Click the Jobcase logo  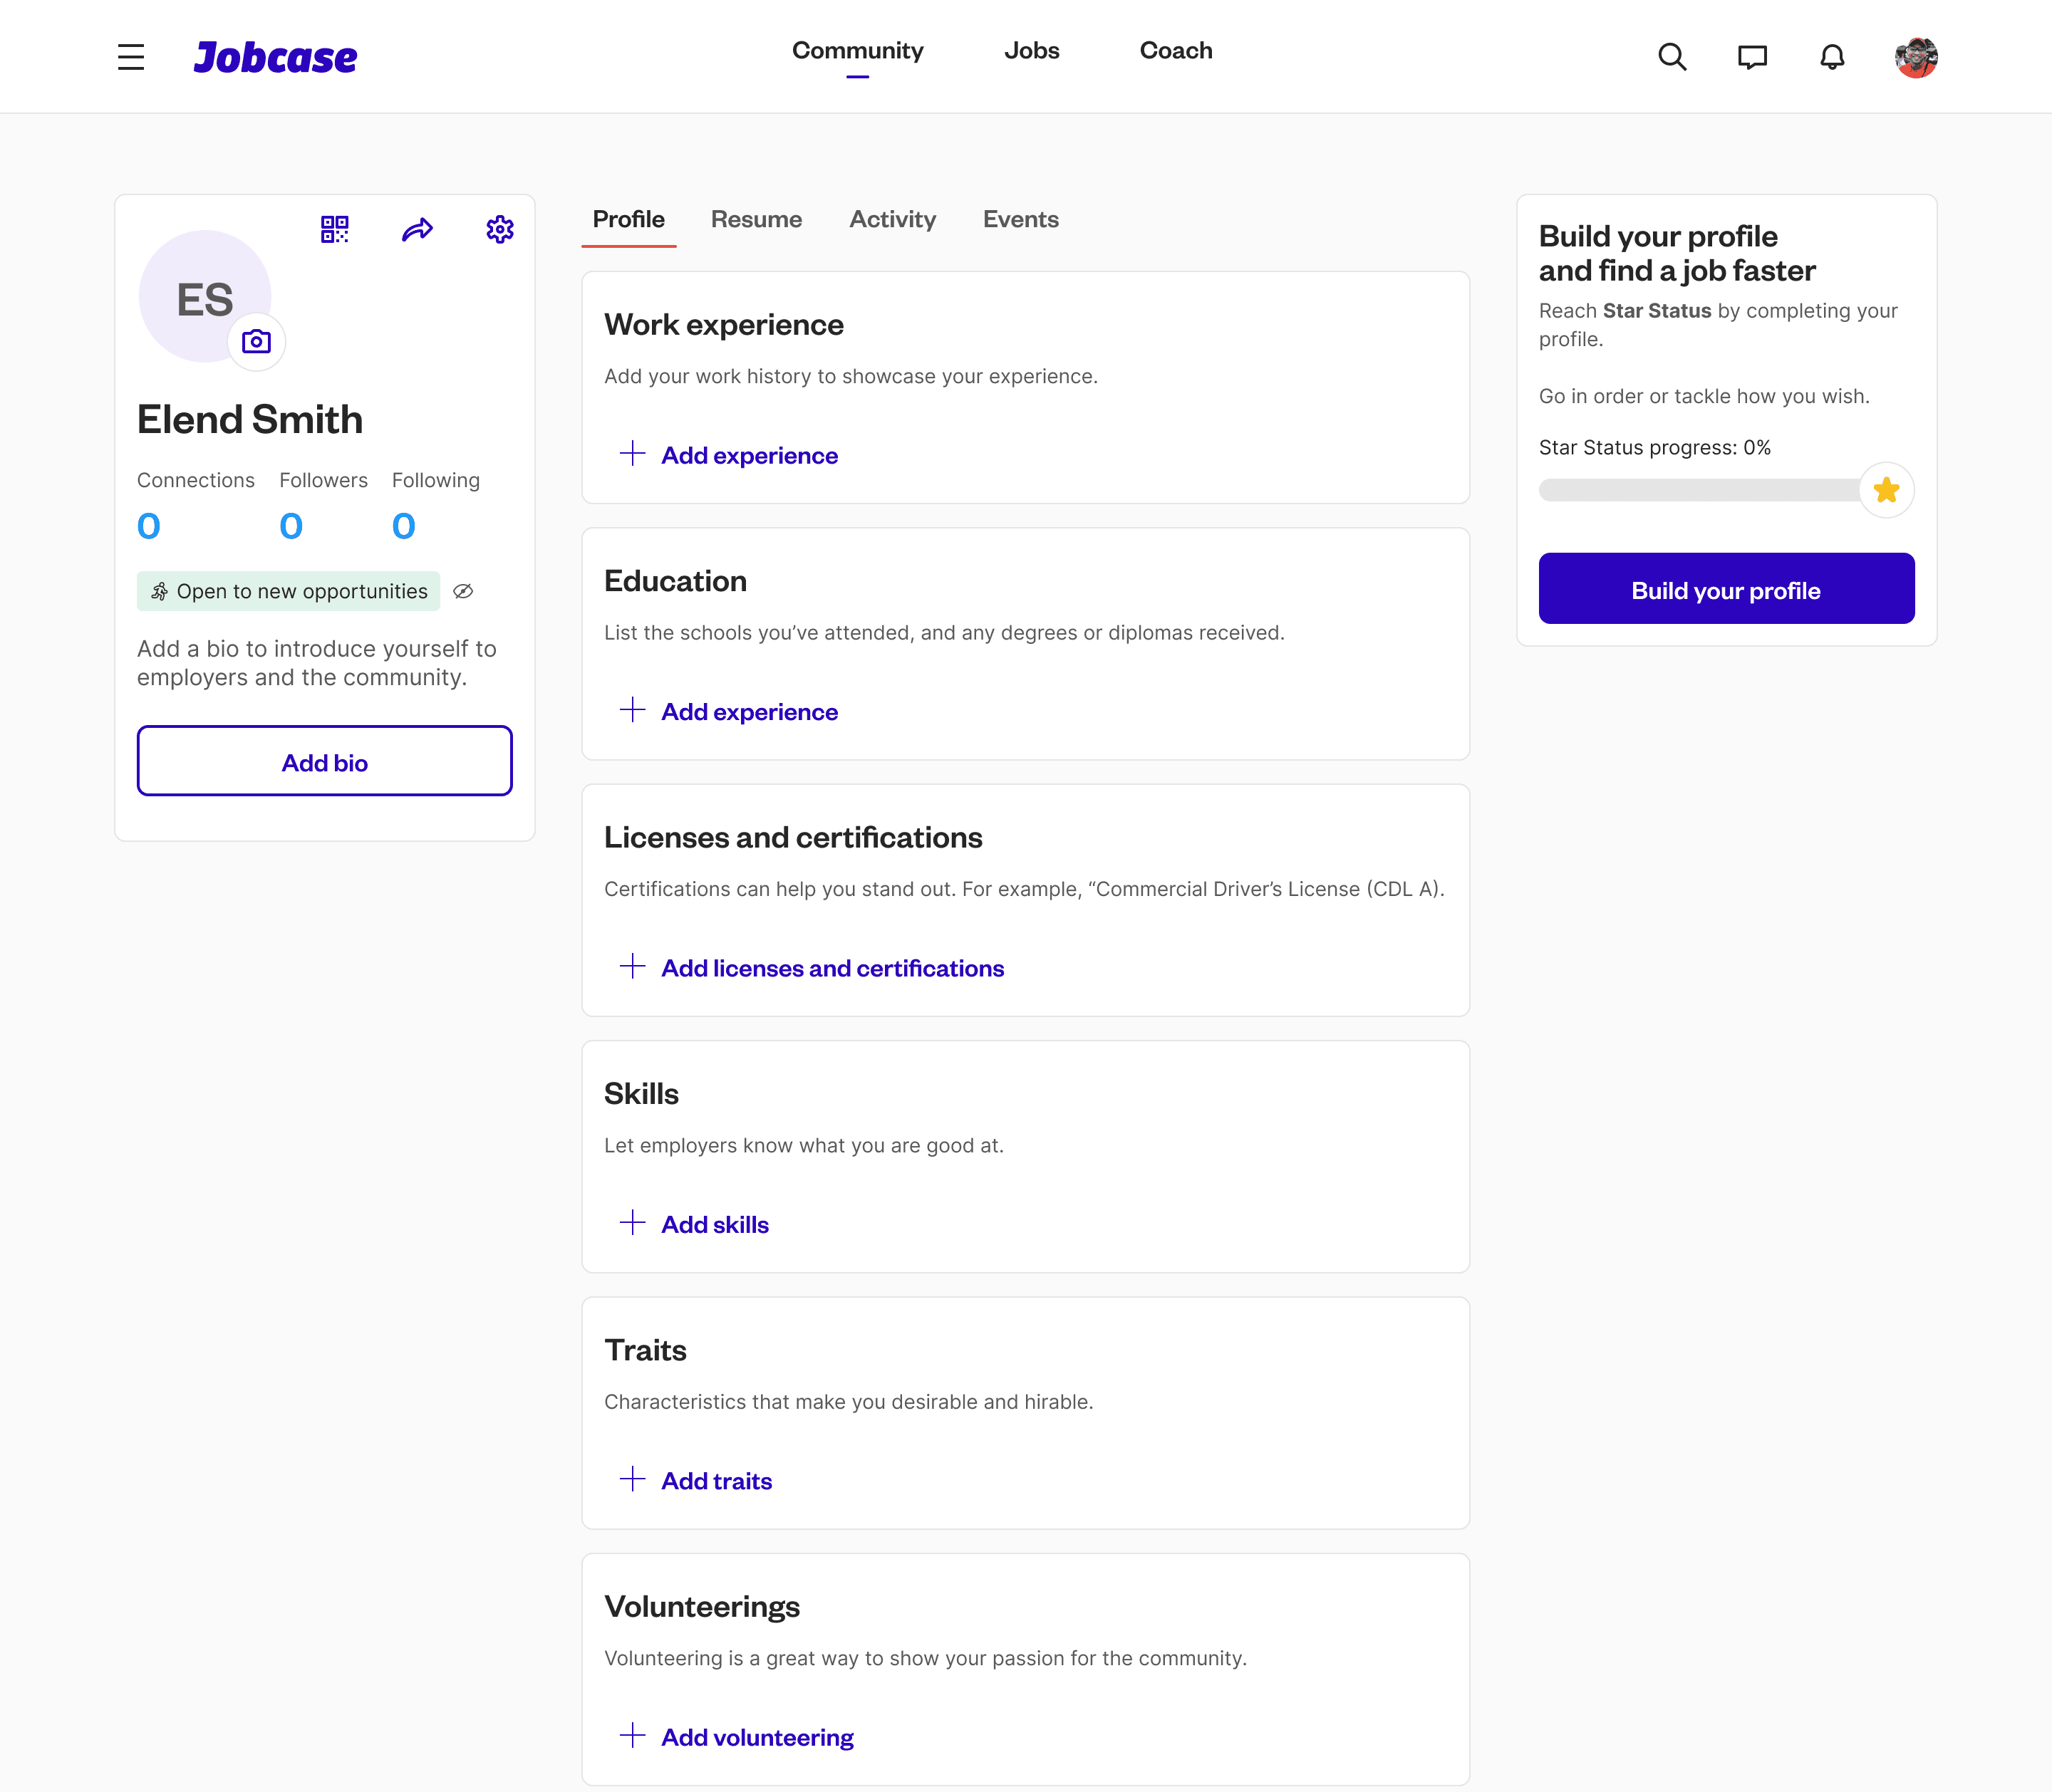click(275, 57)
